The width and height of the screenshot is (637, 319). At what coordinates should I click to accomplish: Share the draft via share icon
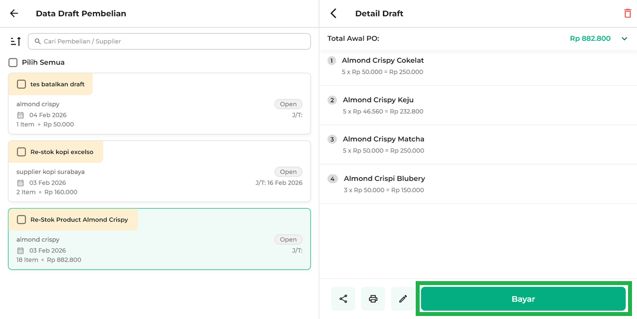(x=343, y=299)
